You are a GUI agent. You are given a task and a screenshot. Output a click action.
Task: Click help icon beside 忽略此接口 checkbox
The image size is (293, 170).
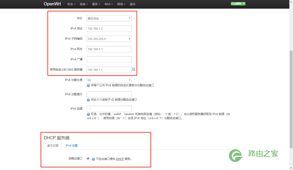[x=93, y=159]
